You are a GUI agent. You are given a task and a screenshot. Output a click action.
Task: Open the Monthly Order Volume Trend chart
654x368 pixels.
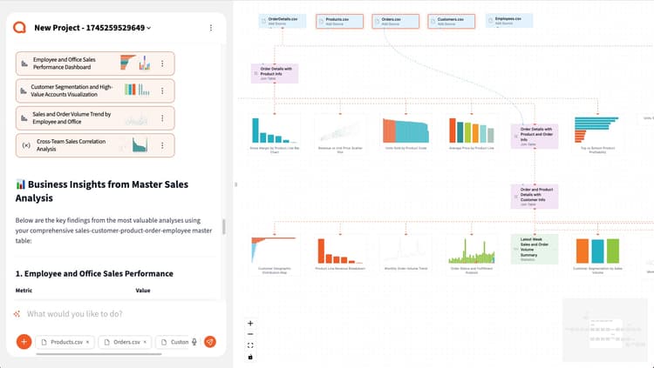(x=405, y=253)
